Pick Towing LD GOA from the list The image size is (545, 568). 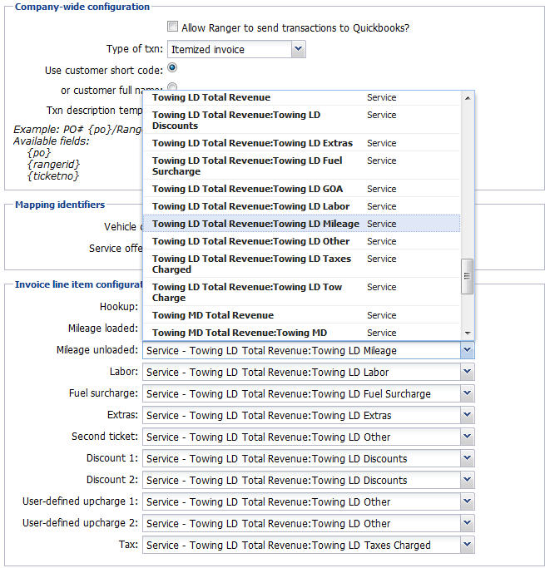pos(250,189)
